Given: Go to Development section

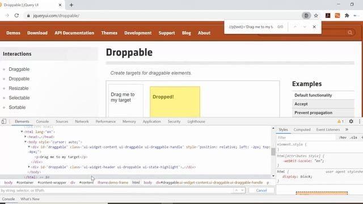Looking at the screenshot, I should pos(138,33).
